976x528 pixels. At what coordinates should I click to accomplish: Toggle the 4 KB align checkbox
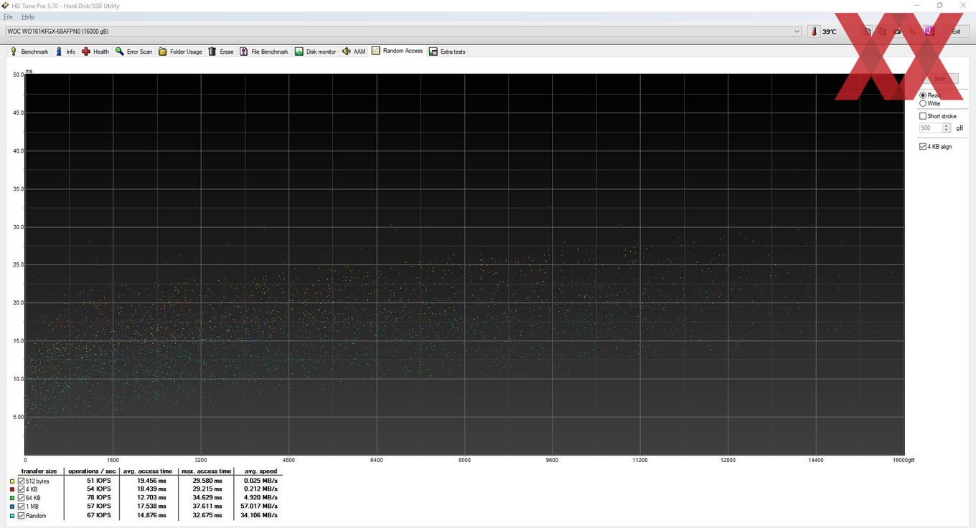tap(924, 147)
